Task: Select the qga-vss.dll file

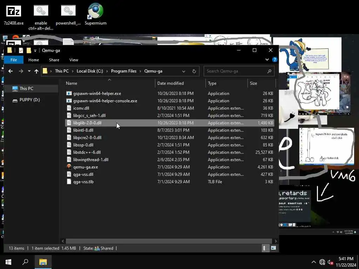Action: [x=170, y=174]
